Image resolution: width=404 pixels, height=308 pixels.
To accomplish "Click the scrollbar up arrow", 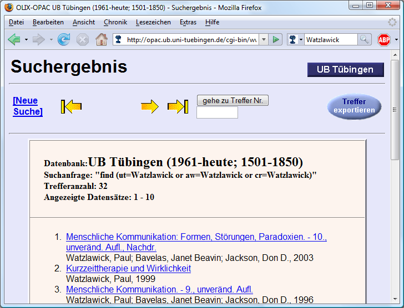I will click(x=395, y=55).
